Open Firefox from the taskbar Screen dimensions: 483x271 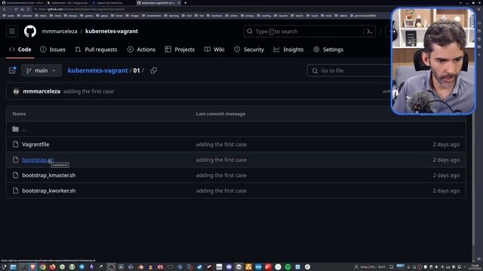(52, 267)
